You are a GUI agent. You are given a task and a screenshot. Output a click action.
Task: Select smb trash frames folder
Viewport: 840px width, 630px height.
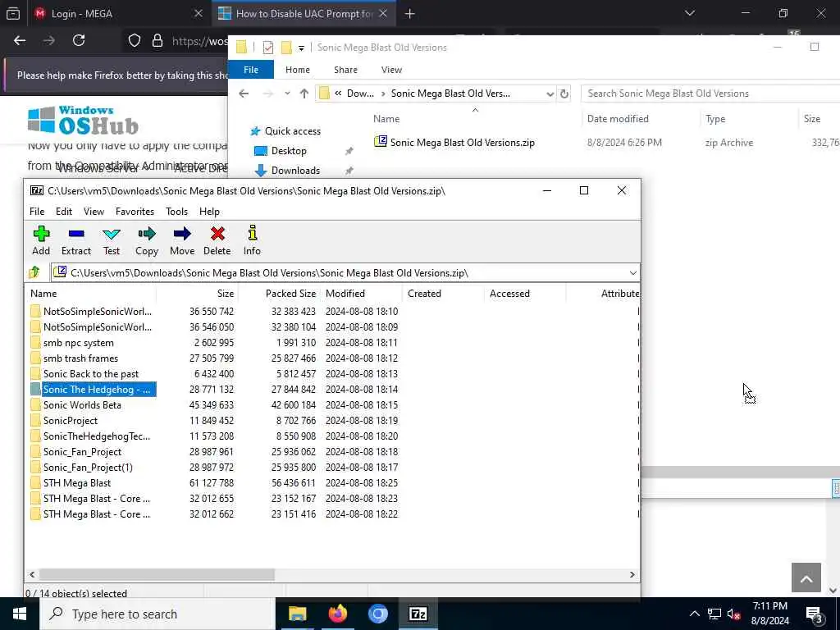coord(80,358)
